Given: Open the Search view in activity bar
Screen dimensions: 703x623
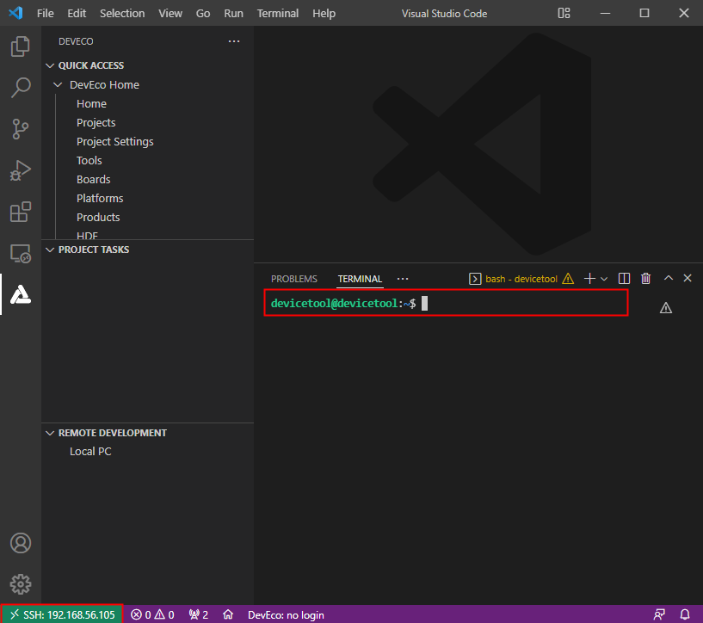Looking at the screenshot, I should click(20, 88).
